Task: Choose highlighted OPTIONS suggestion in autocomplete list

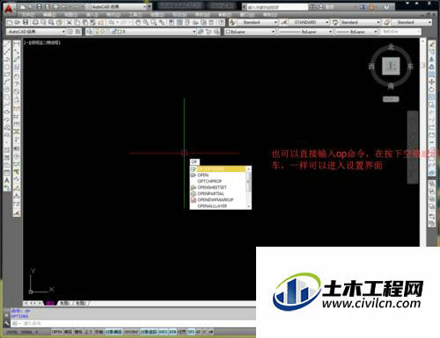Action: click(218, 169)
